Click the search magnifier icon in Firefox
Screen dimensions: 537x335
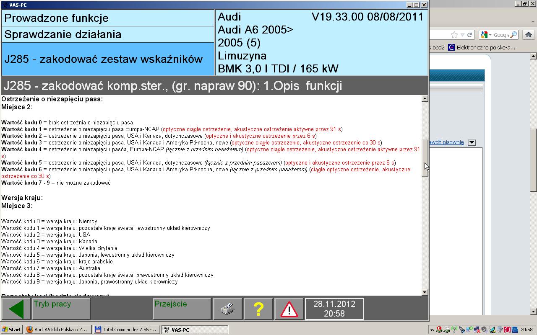(x=514, y=35)
